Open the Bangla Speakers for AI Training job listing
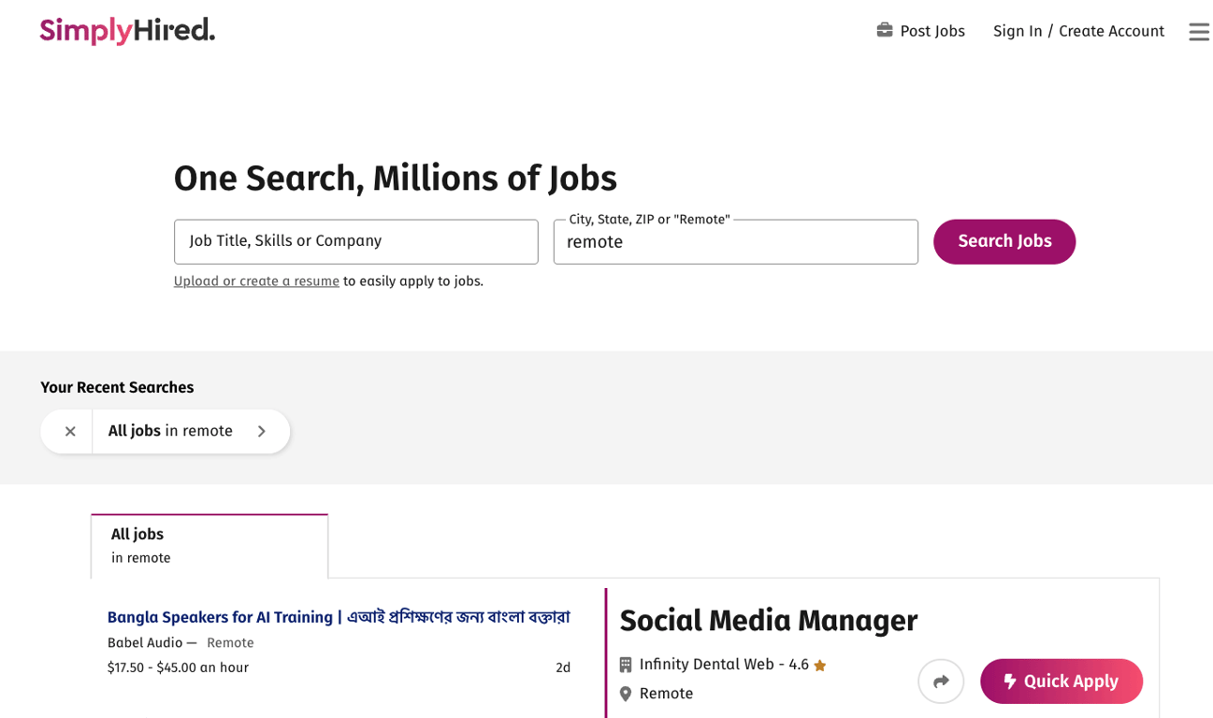The image size is (1213, 718). (339, 617)
